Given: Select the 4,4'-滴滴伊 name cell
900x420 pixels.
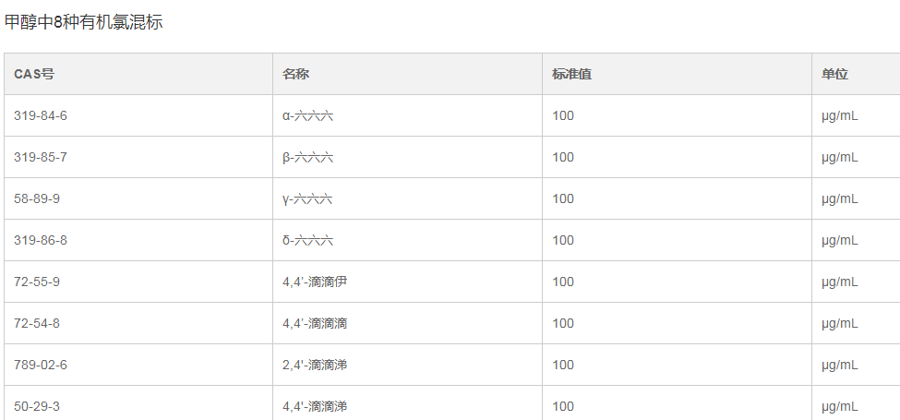Looking at the screenshot, I should point(315,282).
